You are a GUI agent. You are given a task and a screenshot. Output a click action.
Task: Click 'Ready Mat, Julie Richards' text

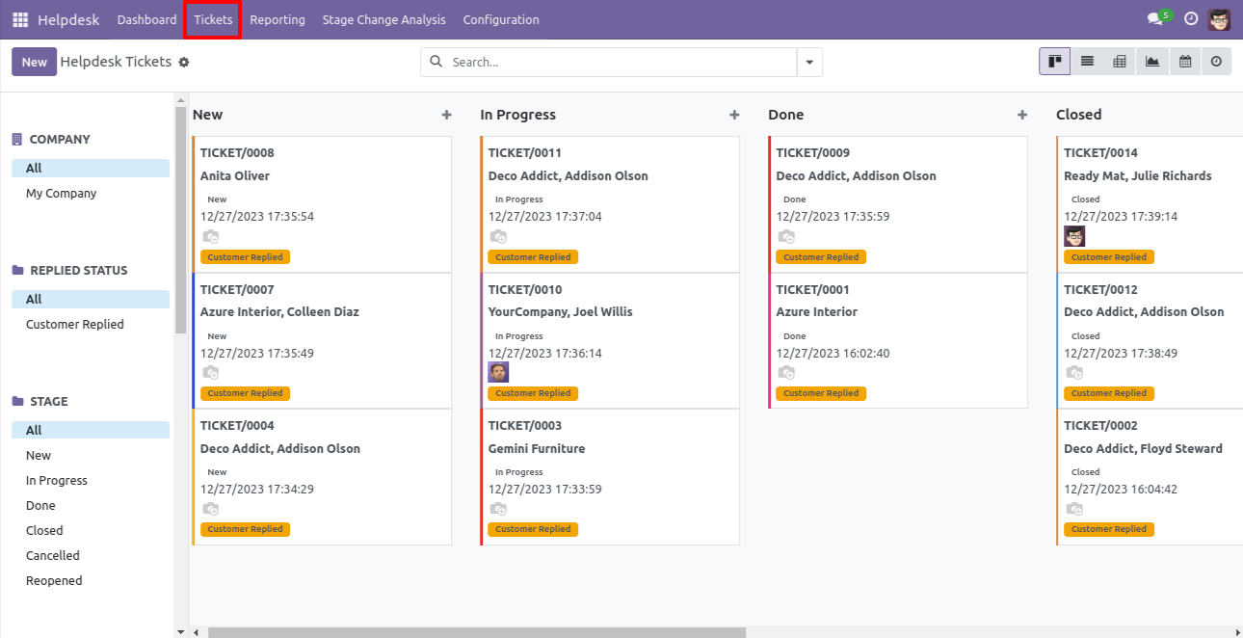[1138, 176]
